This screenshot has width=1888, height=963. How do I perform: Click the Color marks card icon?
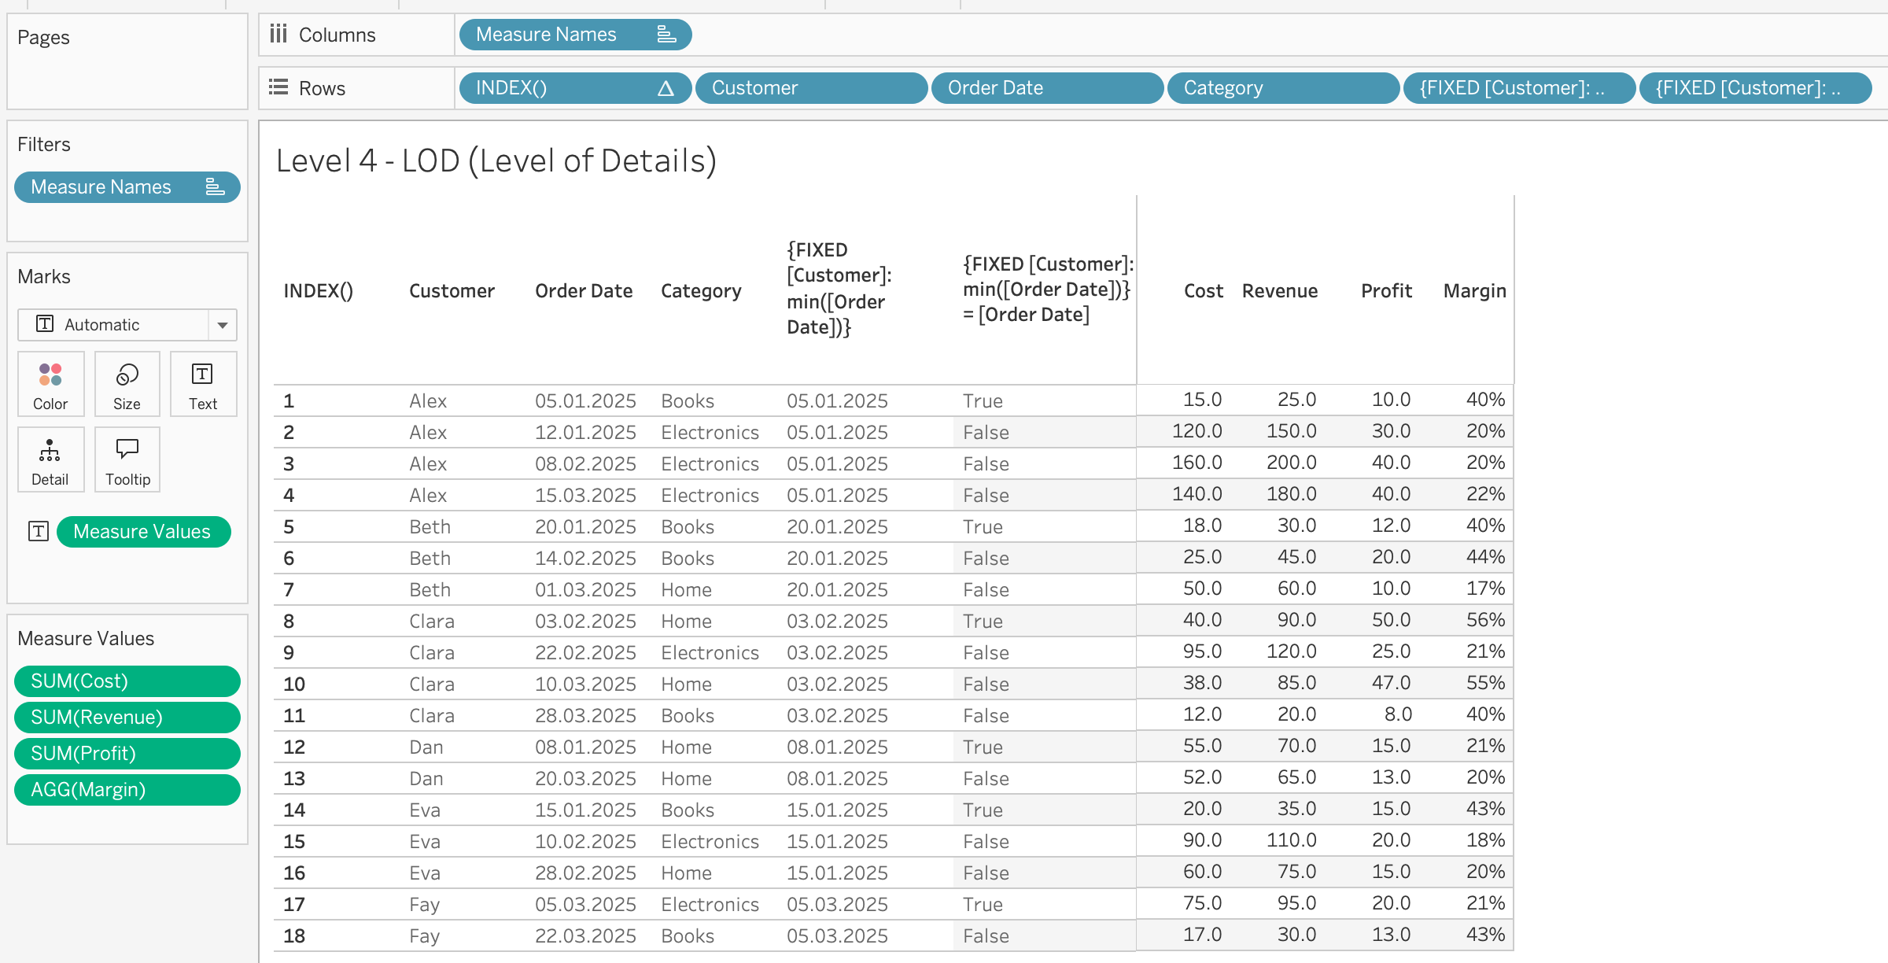tap(50, 375)
